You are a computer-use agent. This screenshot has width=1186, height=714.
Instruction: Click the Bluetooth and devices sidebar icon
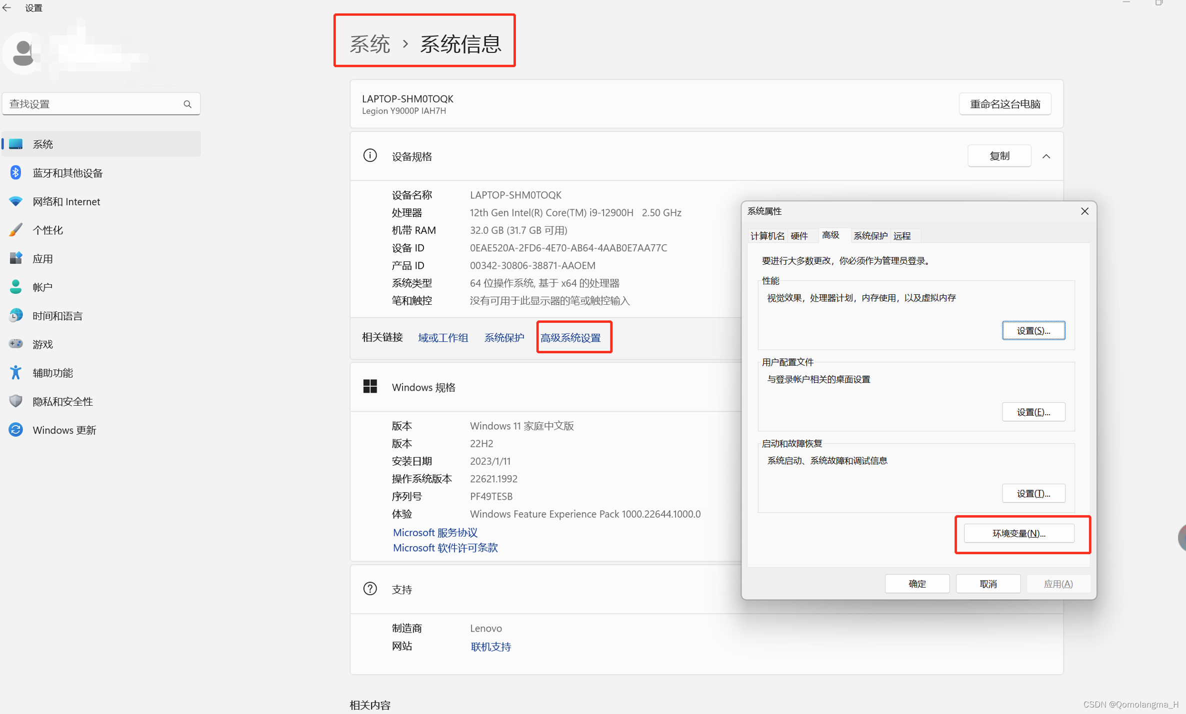click(x=15, y=173)
